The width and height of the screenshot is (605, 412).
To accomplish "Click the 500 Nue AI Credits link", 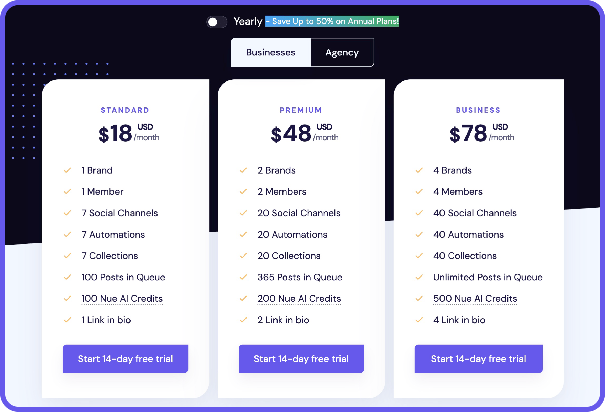I will (x=475, y=299).
